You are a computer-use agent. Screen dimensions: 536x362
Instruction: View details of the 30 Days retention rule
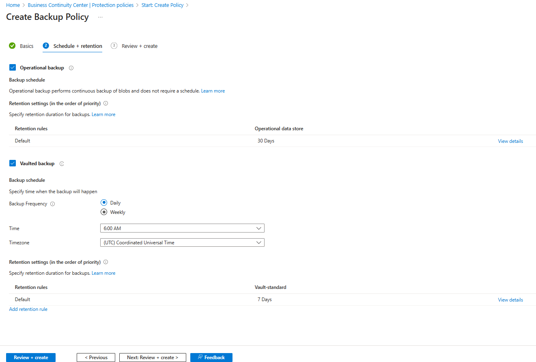pos(510,141)
